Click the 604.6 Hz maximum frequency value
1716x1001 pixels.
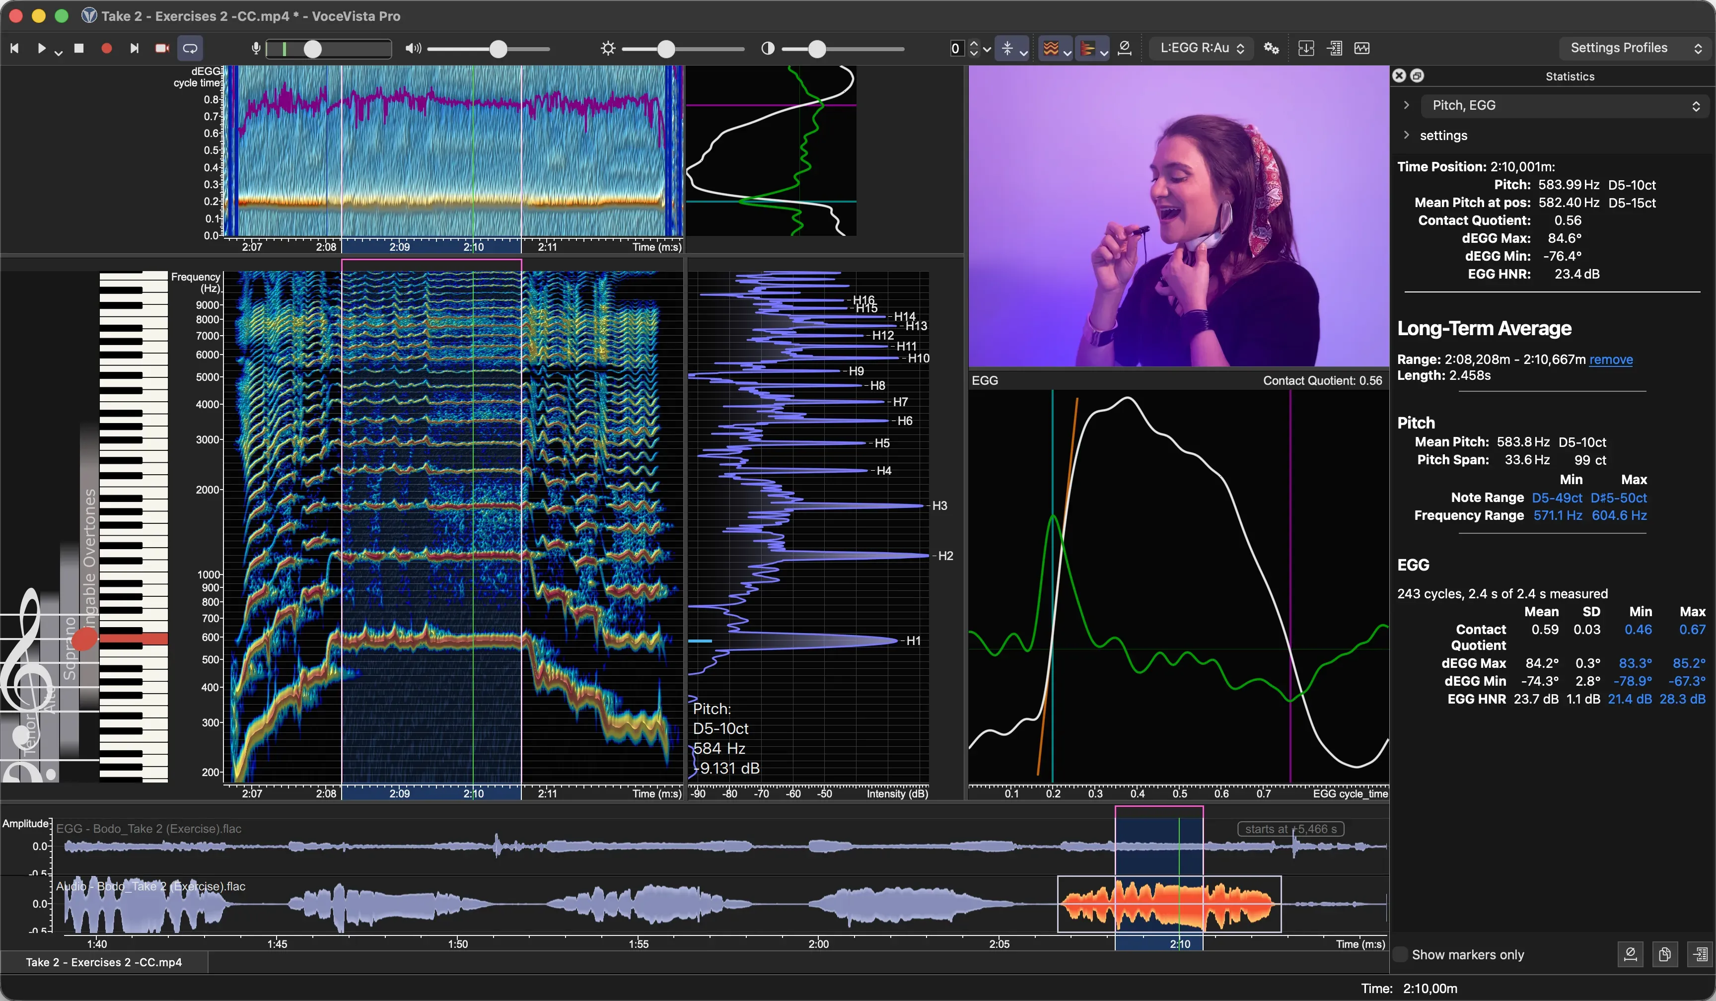point(1619,515)
